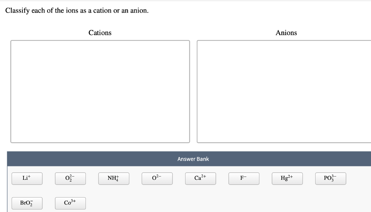
Task: Click inside the Cations drop box
Action: click(x=100, y=92)
